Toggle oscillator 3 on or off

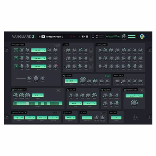pyautogui.click(x=16, y=66)
